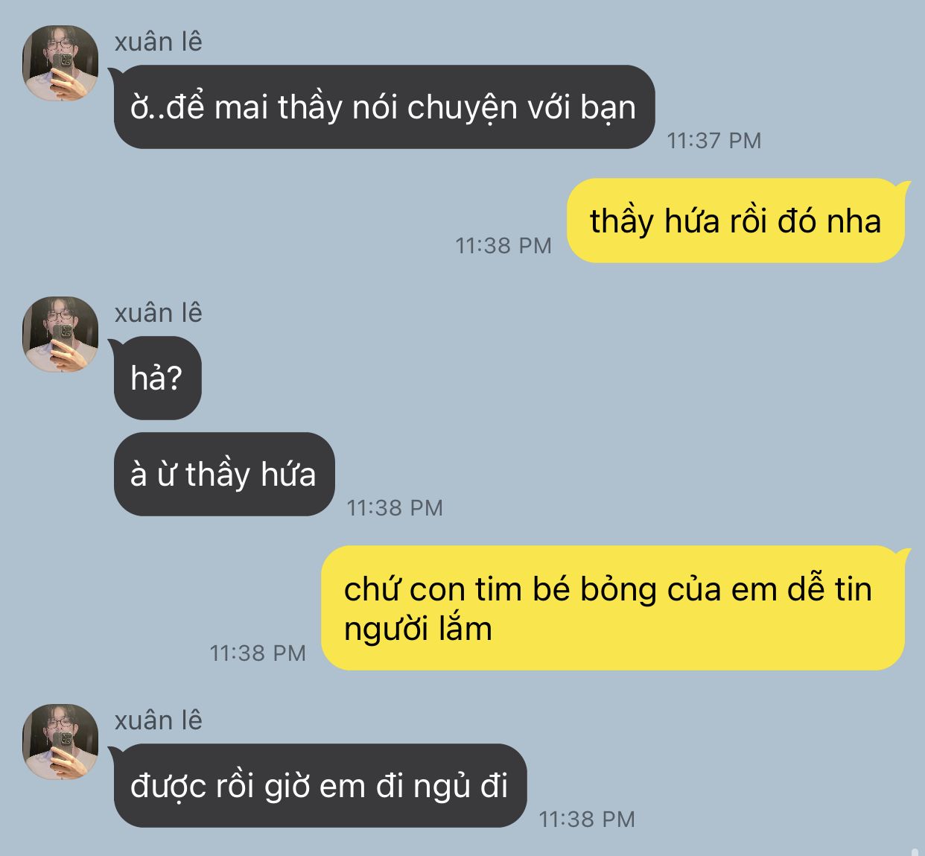Viewport: 925px width, 856px height.
Task: Select the 'ờ..để mai thầy nói chuyện với bạn' message
Action: point(384,107)
